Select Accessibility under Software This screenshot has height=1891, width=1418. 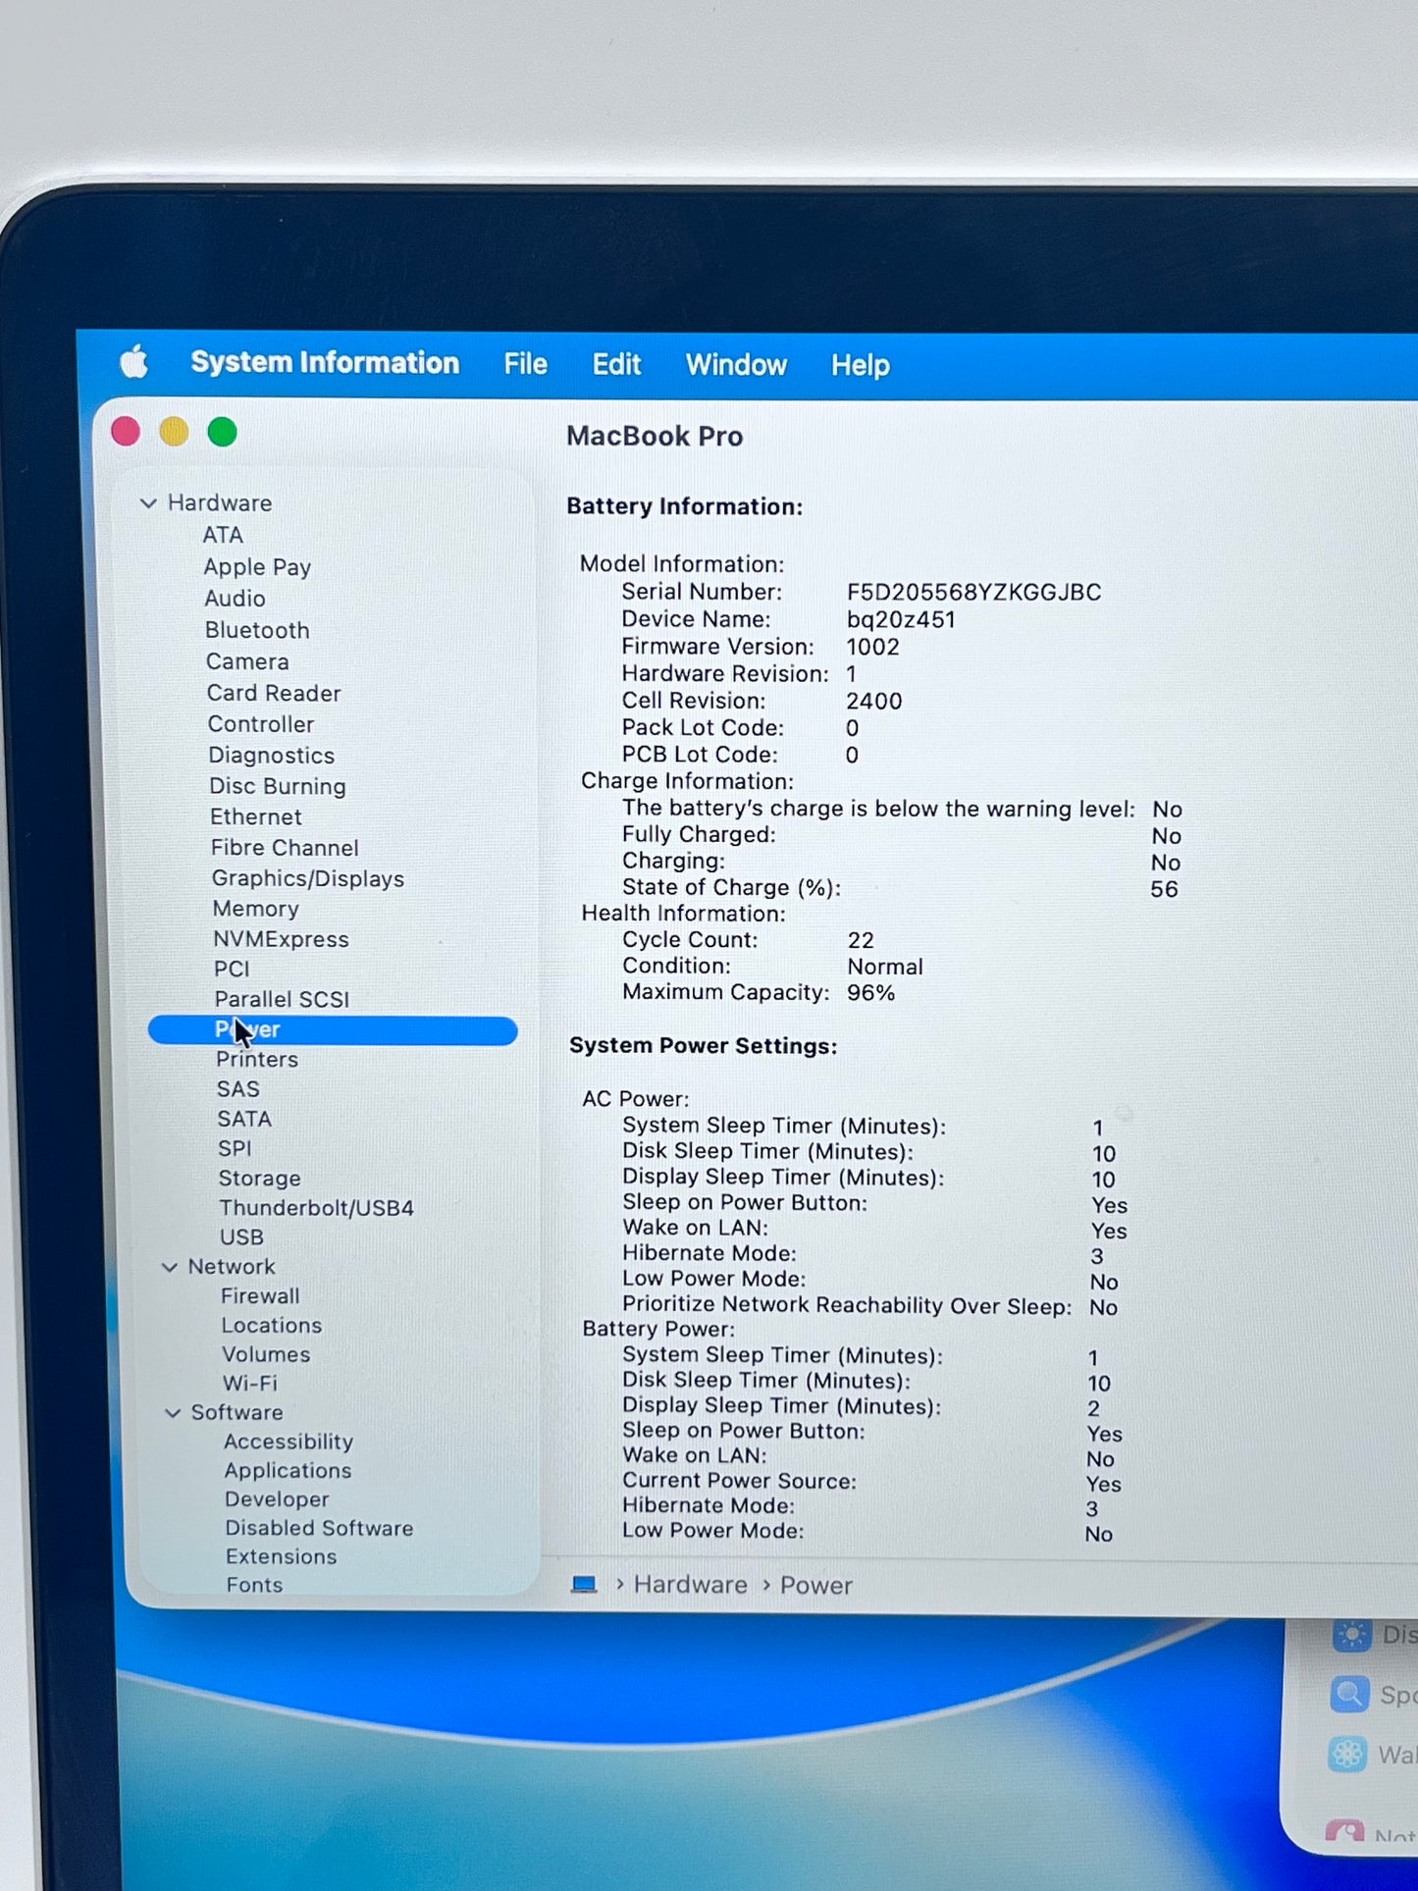289,1442
